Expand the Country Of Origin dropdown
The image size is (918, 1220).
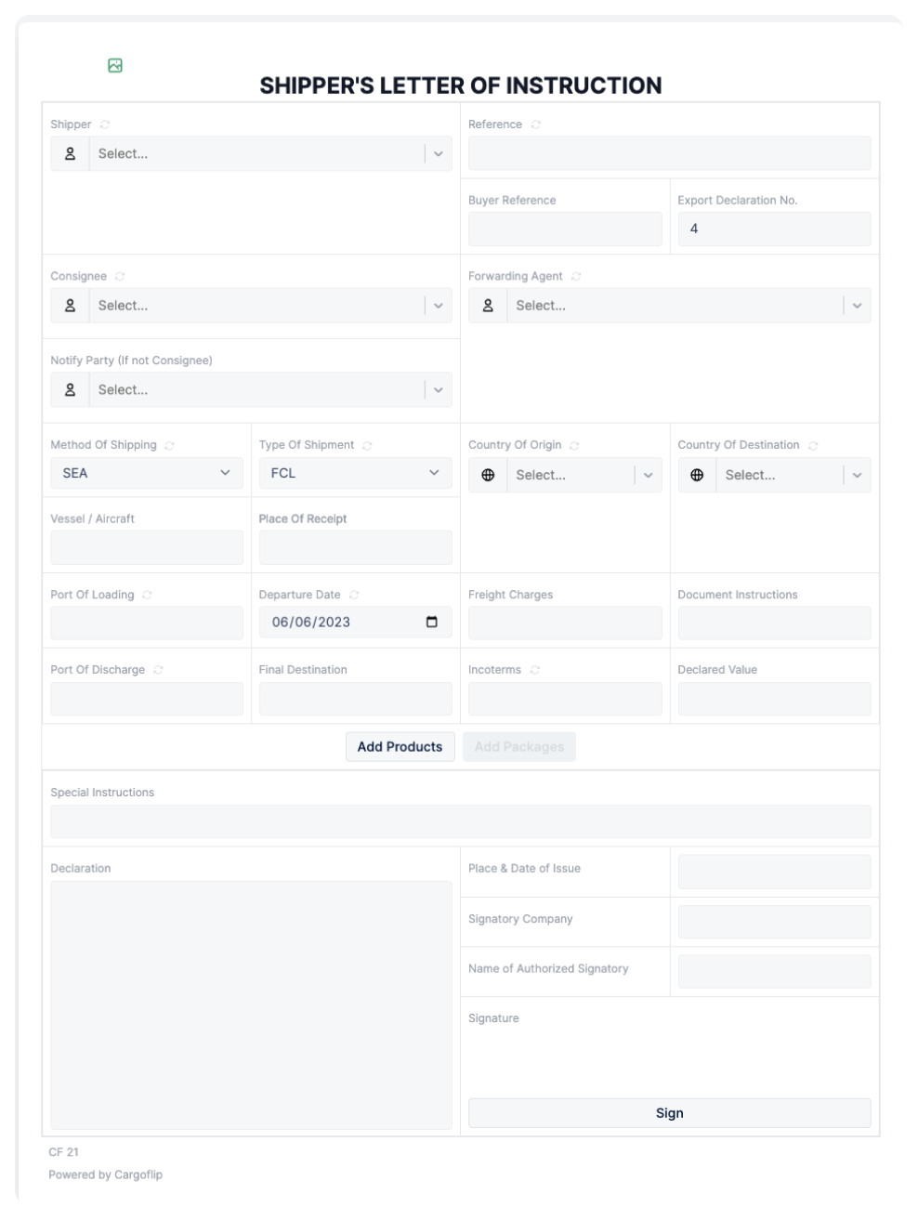click(648, 475)
